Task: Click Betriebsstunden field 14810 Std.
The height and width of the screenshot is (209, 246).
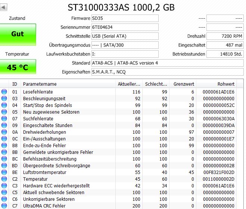Action: pos(225,54)
